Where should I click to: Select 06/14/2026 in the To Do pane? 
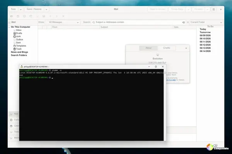point(205,51)
